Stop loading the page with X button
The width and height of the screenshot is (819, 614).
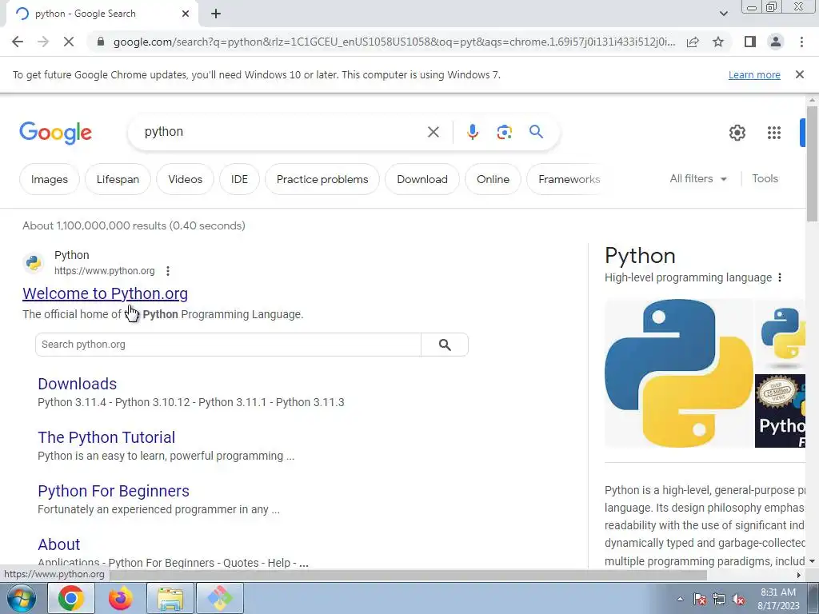(69, 42)
